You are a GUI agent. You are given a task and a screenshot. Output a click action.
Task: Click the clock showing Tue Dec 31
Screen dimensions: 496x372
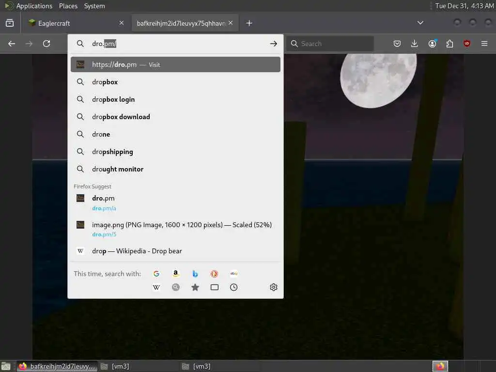tap(464, 6)
